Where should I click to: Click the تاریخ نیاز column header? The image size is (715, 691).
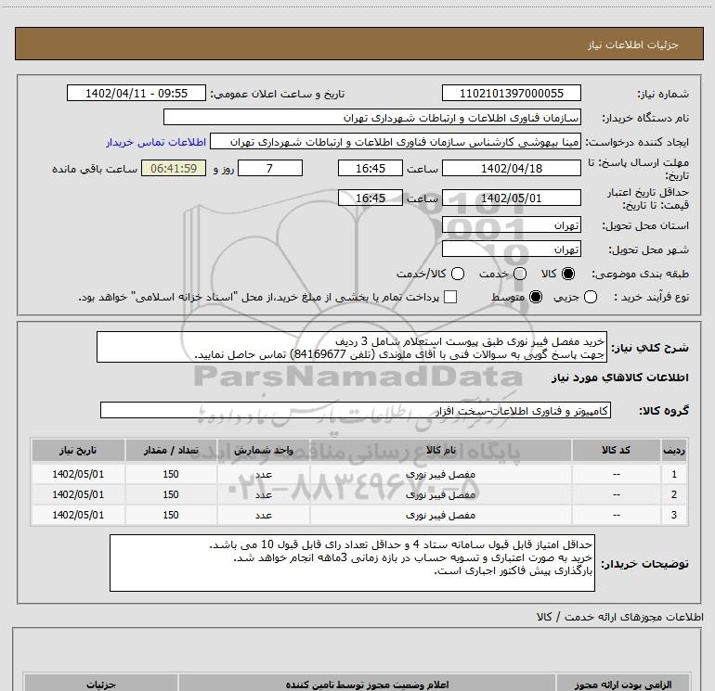pos(78,450)
